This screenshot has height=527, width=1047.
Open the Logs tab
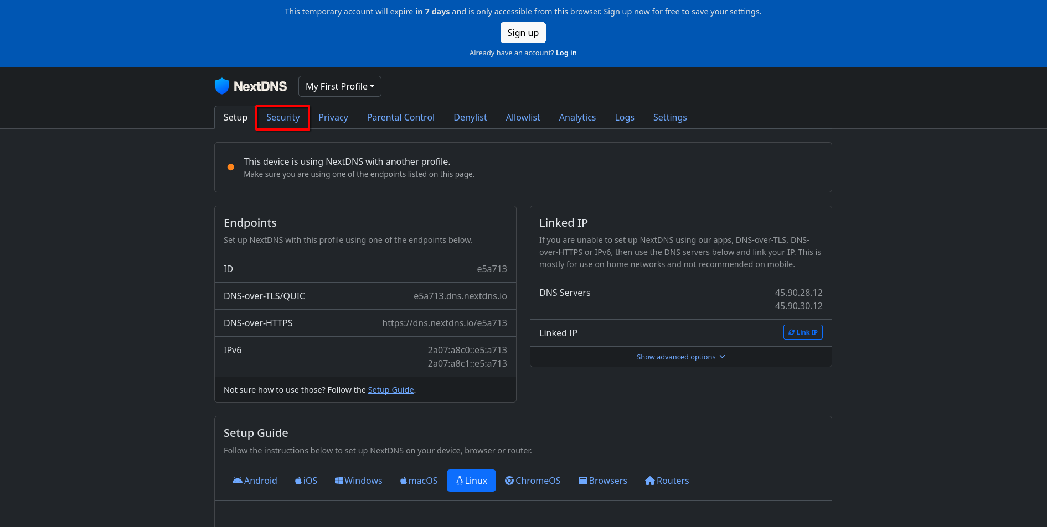624,117
